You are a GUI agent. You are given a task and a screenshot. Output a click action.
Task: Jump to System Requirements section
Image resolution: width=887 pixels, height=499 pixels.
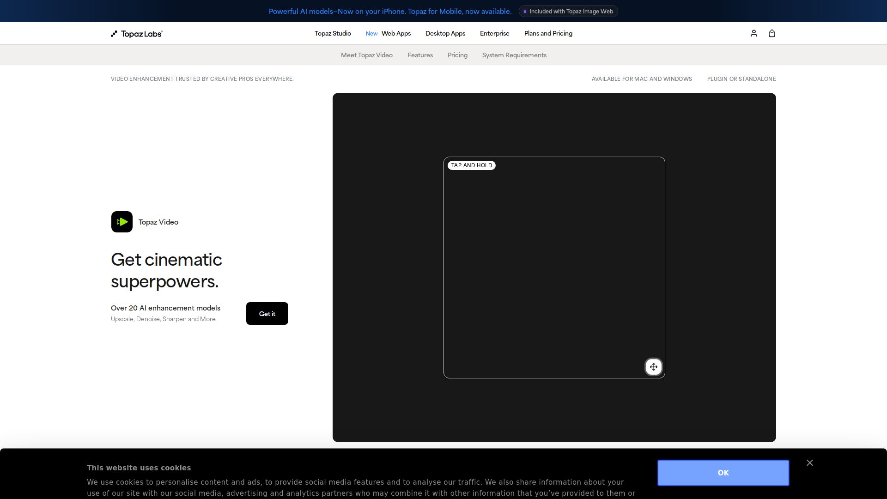(514, 55)
